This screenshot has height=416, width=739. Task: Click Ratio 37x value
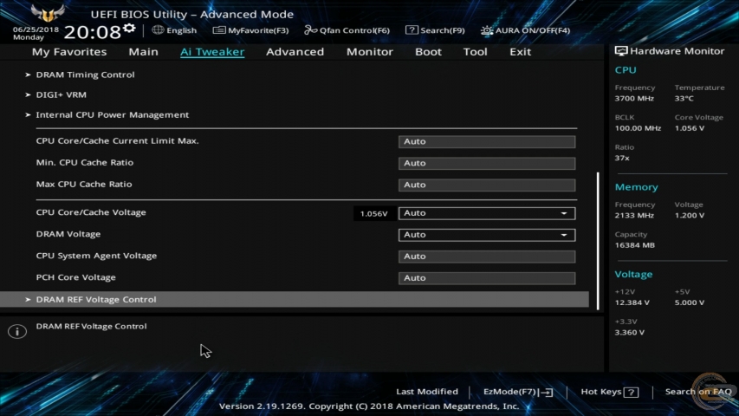pyautogui.click(x=622, y=158)
